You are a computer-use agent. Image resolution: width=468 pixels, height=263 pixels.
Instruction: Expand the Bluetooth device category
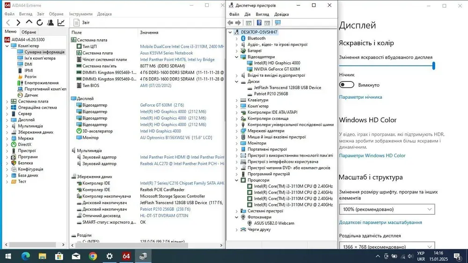(x=237, y=38)
